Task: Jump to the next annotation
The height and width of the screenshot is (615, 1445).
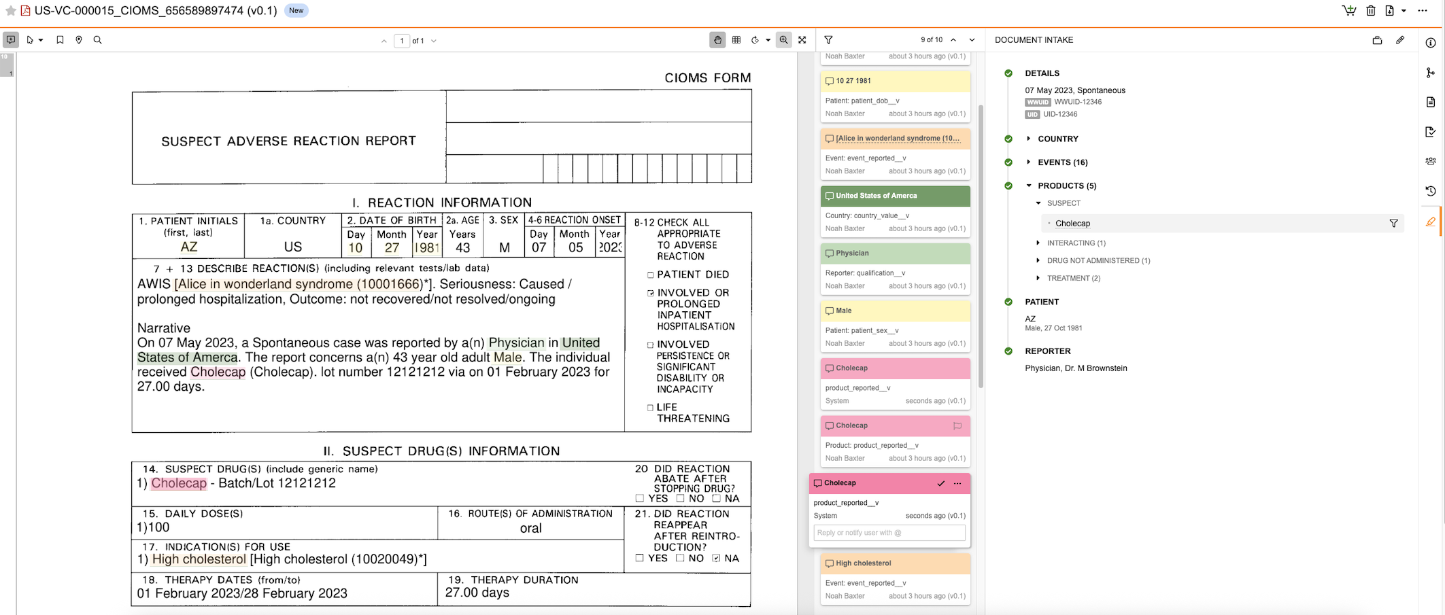Action: pos(972,40)
